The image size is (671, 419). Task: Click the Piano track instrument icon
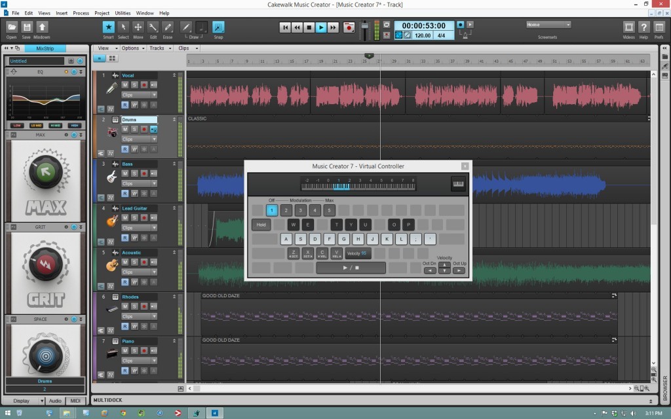(x=112, y=354)
